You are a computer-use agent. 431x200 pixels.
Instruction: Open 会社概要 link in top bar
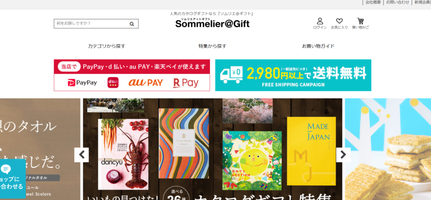[373, 3]
